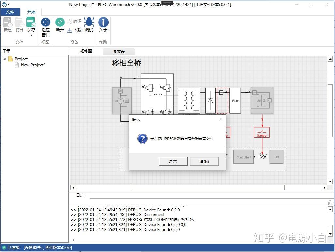Collapse the Project tree node

click(5, 59)
